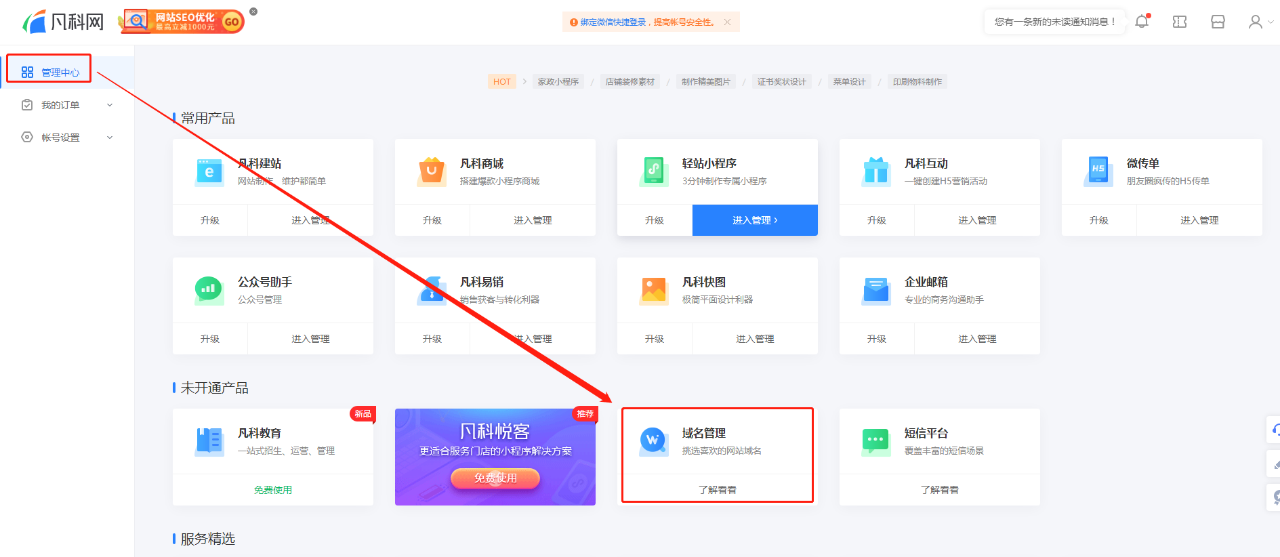Upgrade the 微传单 product
1280x557 pixels.
[x=1099, y=220]
